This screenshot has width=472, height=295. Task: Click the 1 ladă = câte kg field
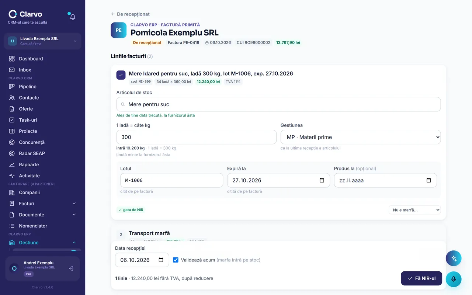[x=196, y=137]
